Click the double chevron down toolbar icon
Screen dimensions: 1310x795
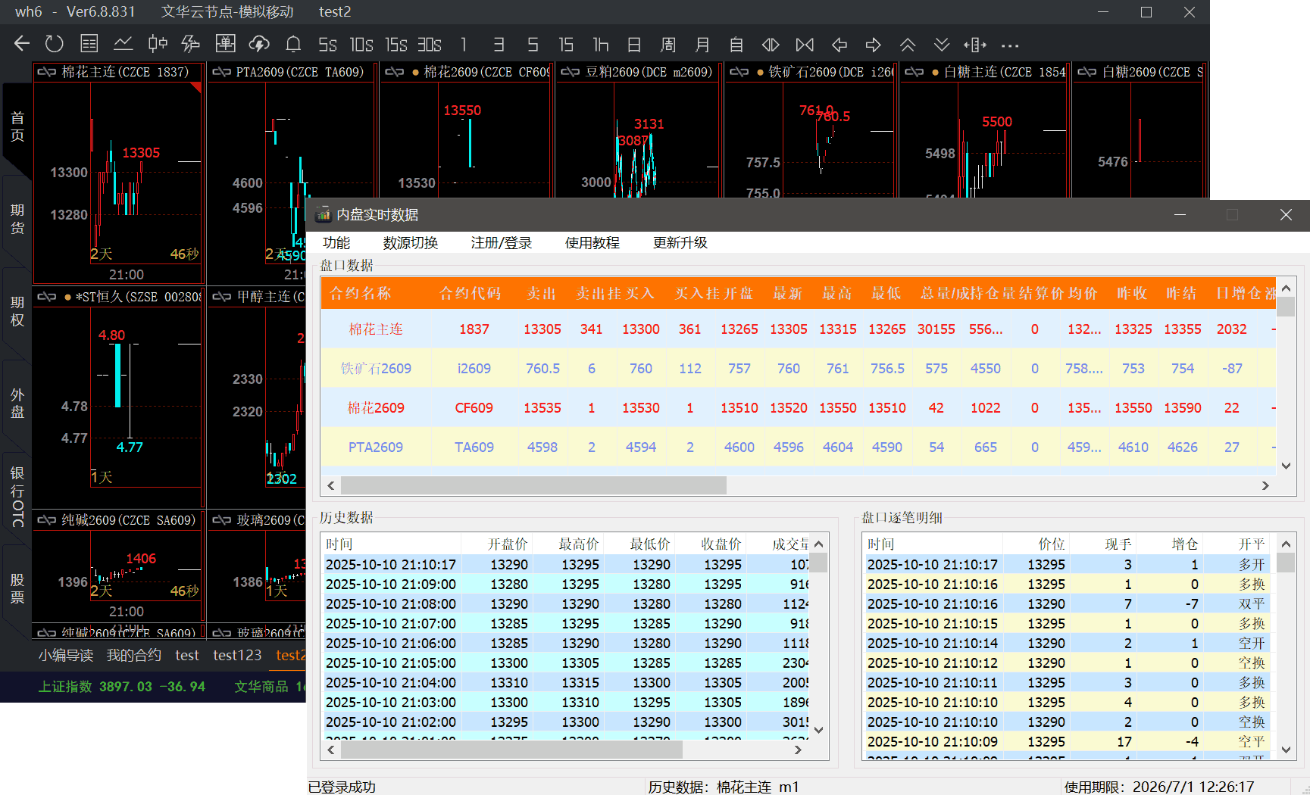pyautogui.click(x=941, y=45)
